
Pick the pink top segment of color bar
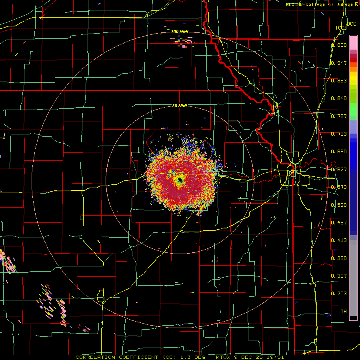pos(353,42)
